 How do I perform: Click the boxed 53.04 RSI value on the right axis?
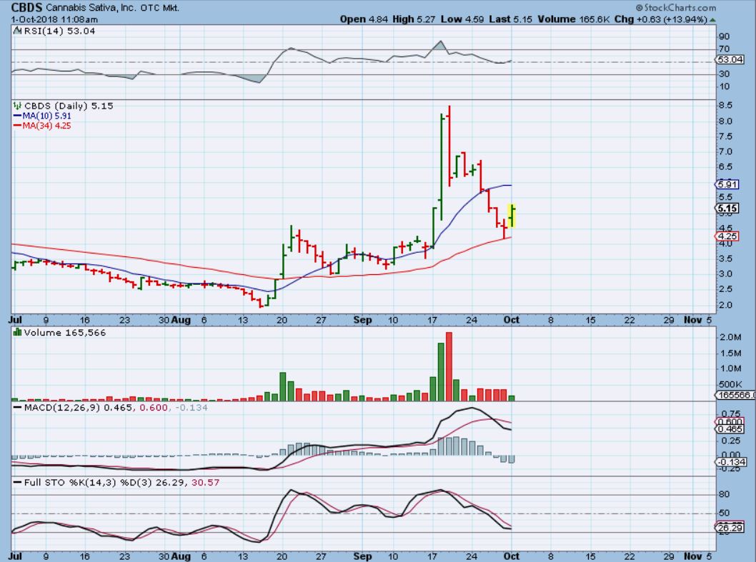coord(730,60)
